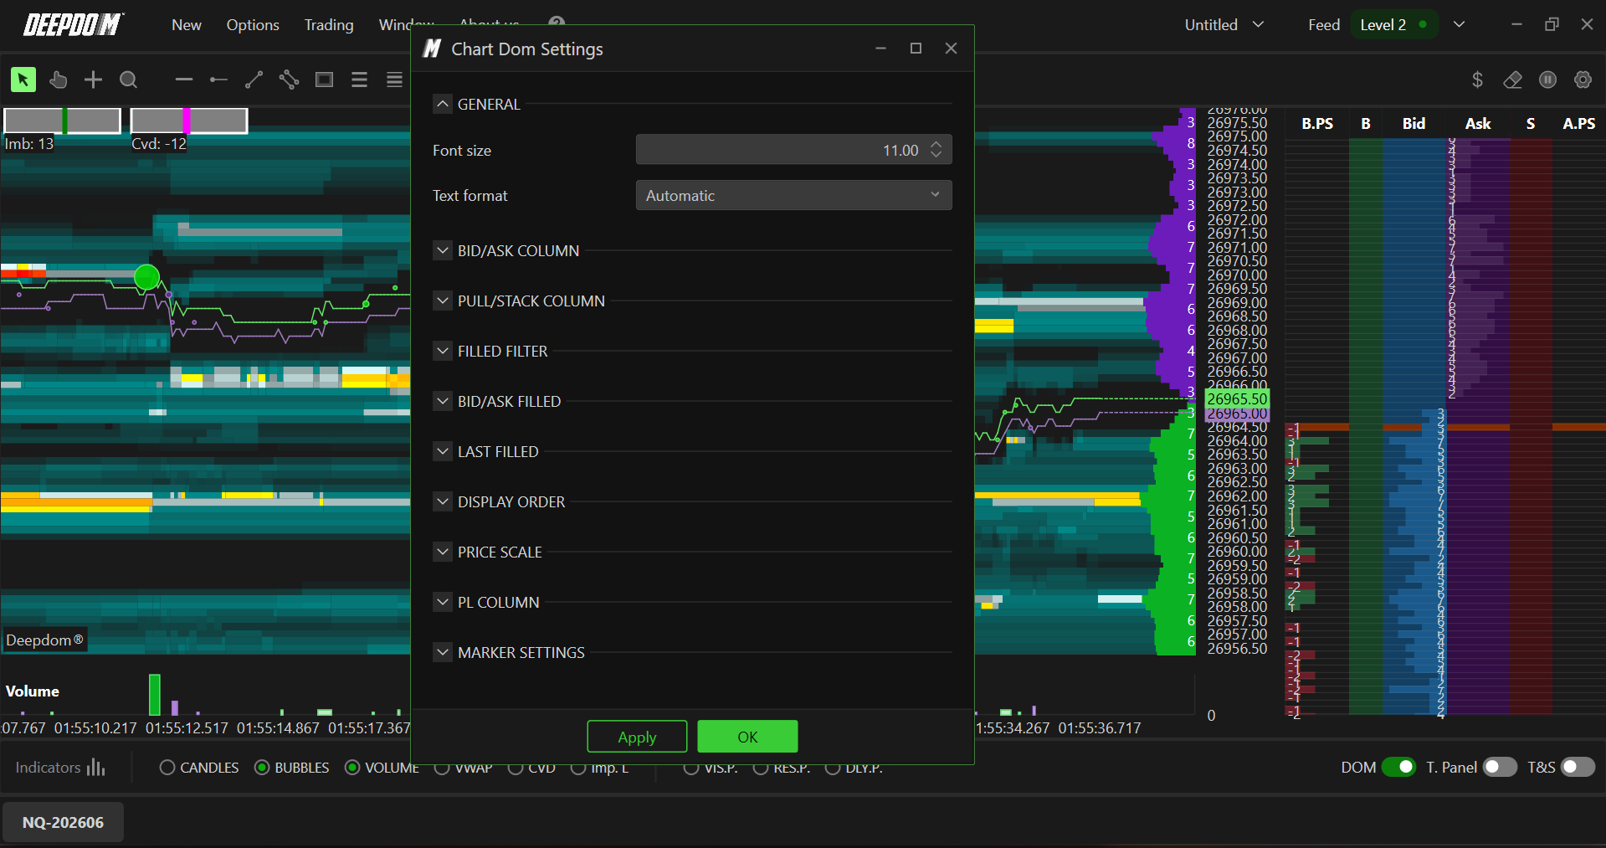The height and width of the screenshot is (848, 1606).
Task: Select the arrow pointer tool
Action: tap(23, 80)
